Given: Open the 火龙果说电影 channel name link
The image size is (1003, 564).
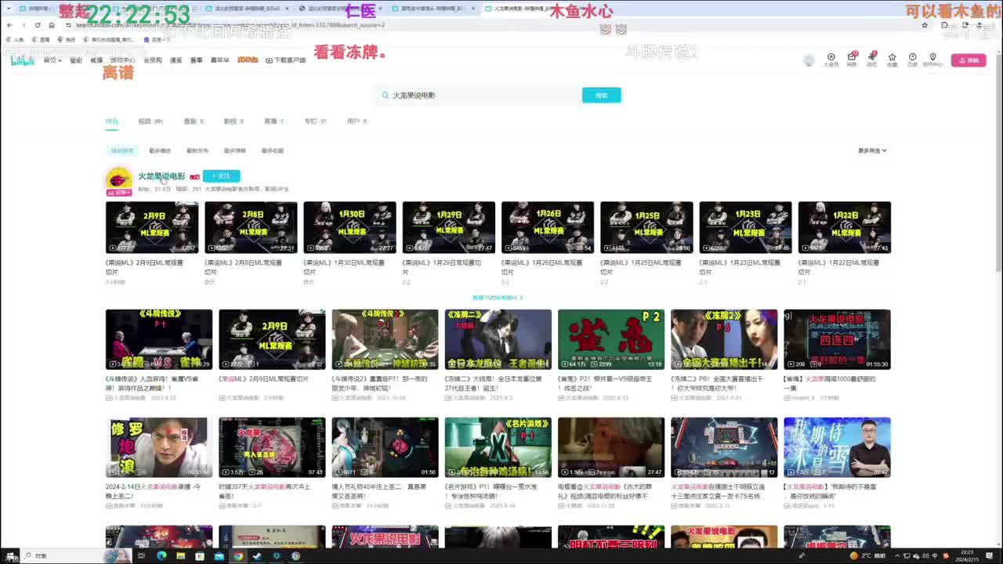Looking at the screenshot, I should coord(161,176).
